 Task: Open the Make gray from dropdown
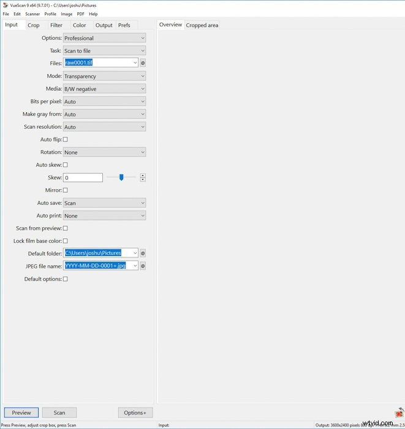pos(104,114)
